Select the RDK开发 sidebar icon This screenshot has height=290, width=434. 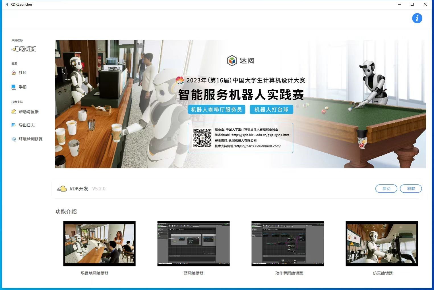[x=14, y=49]
